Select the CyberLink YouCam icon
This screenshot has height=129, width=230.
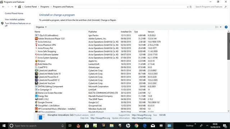tap(36, 83)
